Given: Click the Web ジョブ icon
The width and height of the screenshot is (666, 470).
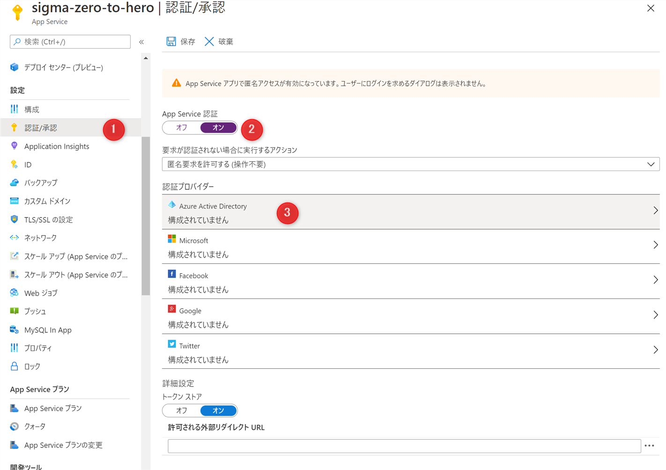Looking at the screenshot, I should (x=15, y=293).
